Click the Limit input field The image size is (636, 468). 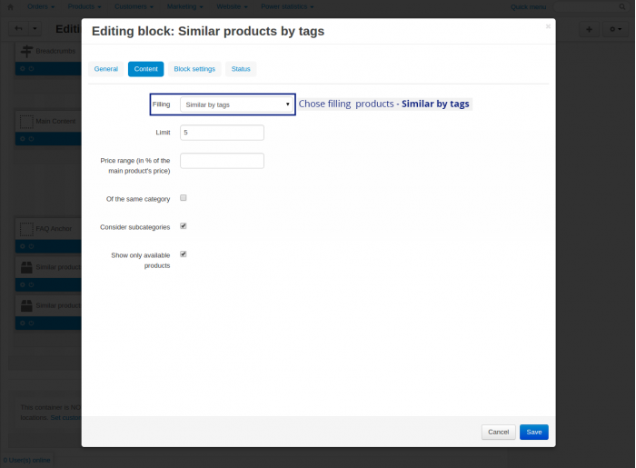point(222,133)
